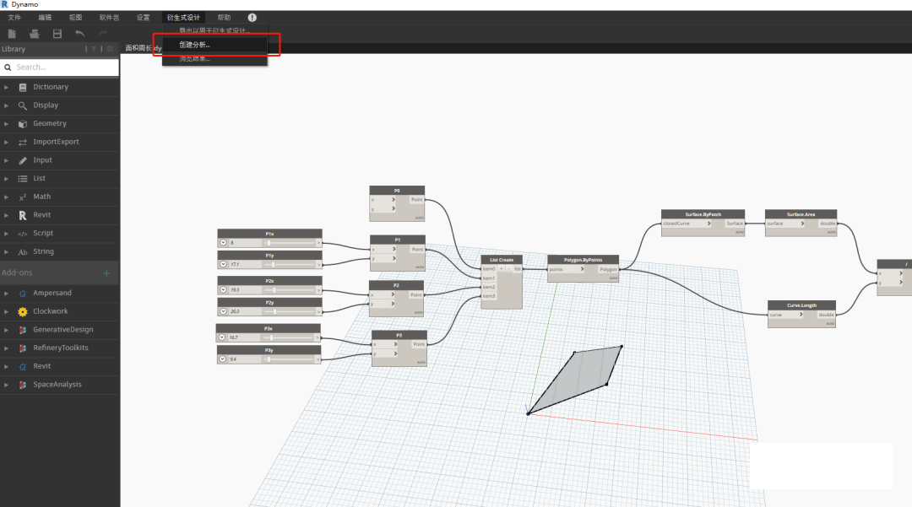Open the P1x slider settings dropdown
Screen dimensions: 912x507
[x=223, y=243]
